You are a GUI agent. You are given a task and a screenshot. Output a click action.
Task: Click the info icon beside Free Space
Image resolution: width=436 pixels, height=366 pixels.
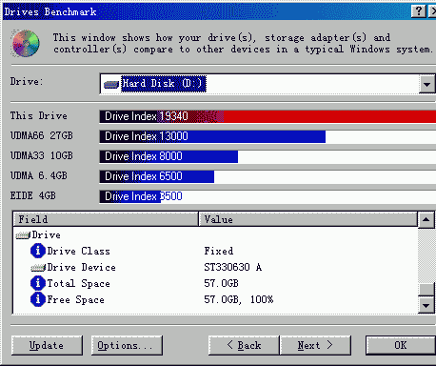click(38, 299)
